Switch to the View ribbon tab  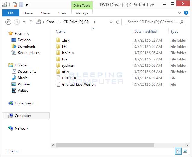tap(62, 13)
